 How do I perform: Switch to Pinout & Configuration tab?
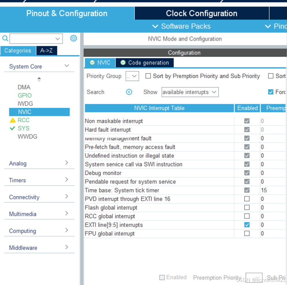click(x=67, y=13)
